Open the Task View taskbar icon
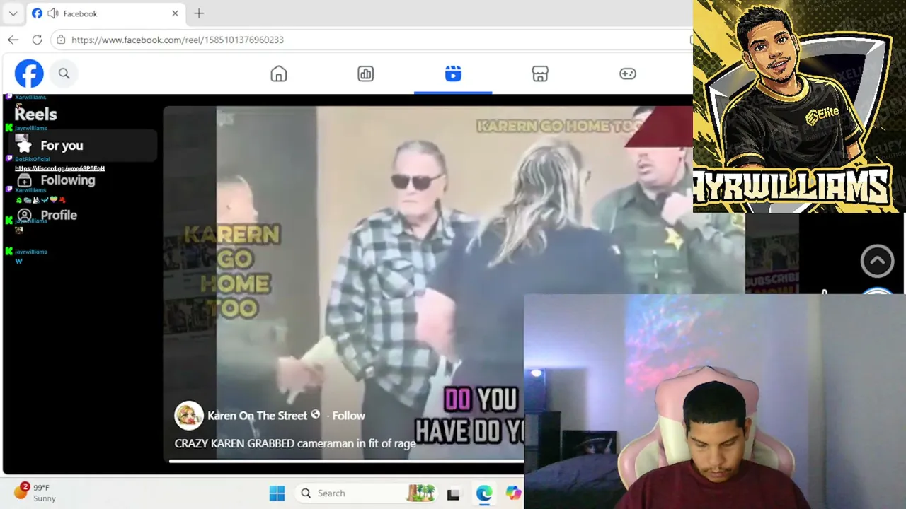906x509 pixels. click(x=453, y=494)
